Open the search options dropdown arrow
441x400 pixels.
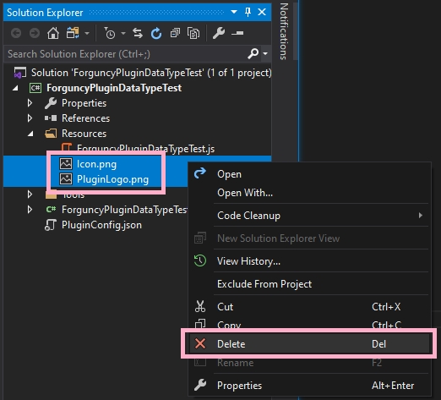pyautogui.click(x=265, y=53)
